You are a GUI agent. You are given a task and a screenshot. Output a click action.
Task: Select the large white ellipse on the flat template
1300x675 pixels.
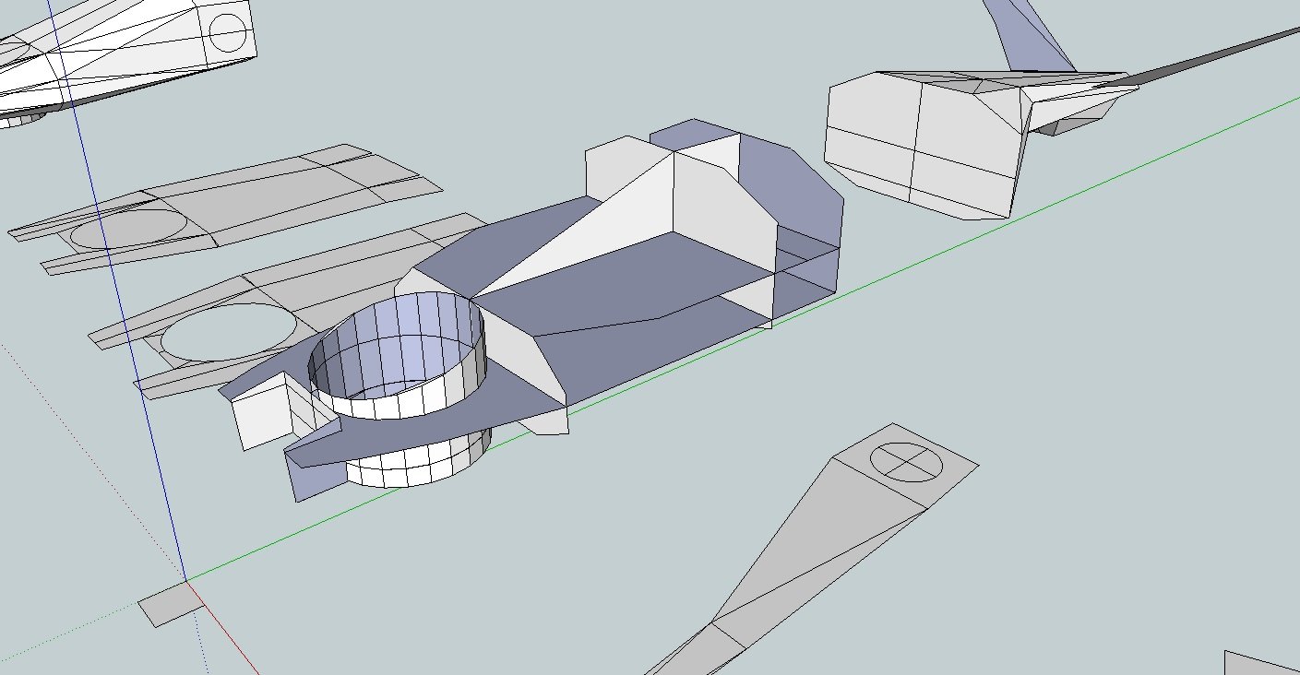(229, 332)
